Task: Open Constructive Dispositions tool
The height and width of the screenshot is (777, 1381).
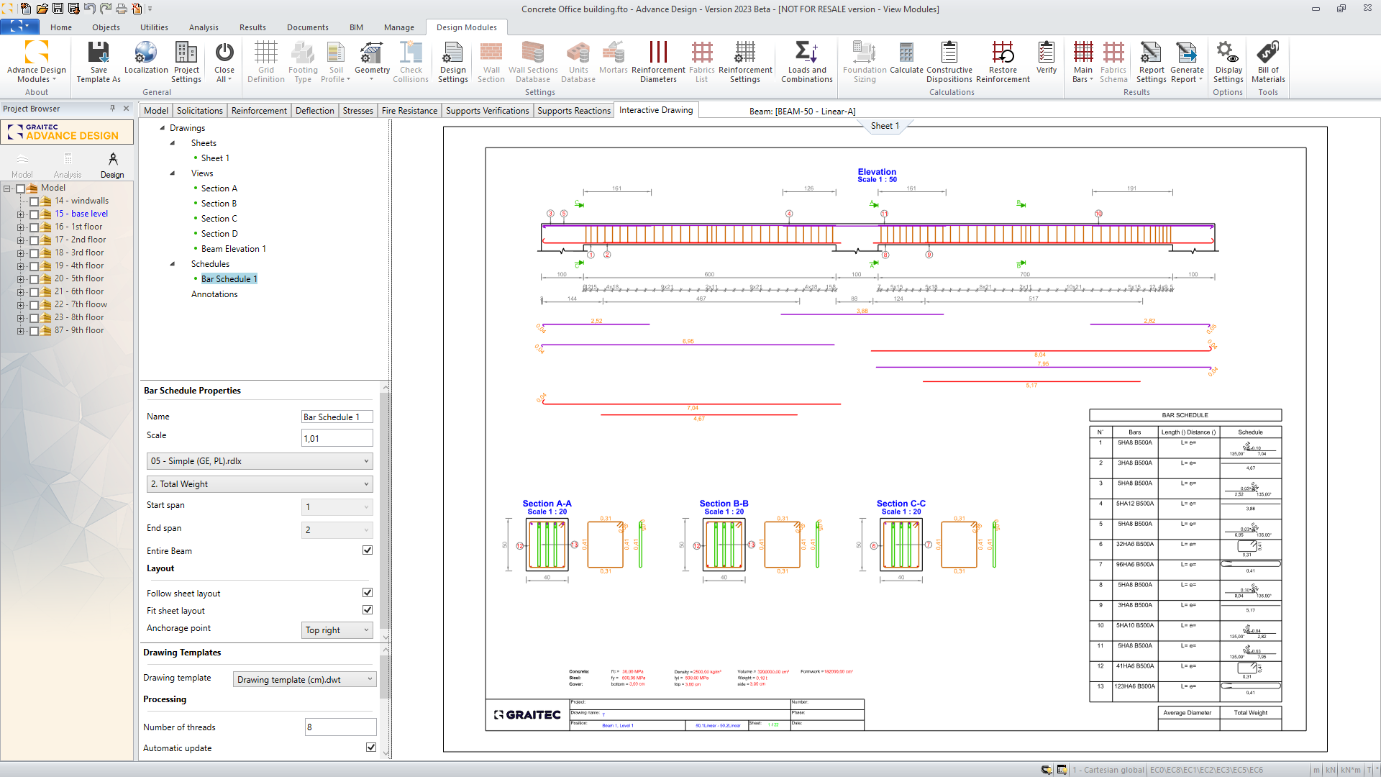Action: (949, 62)
